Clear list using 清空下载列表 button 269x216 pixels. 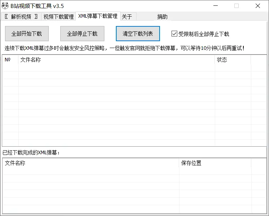[x=138, y=34]
